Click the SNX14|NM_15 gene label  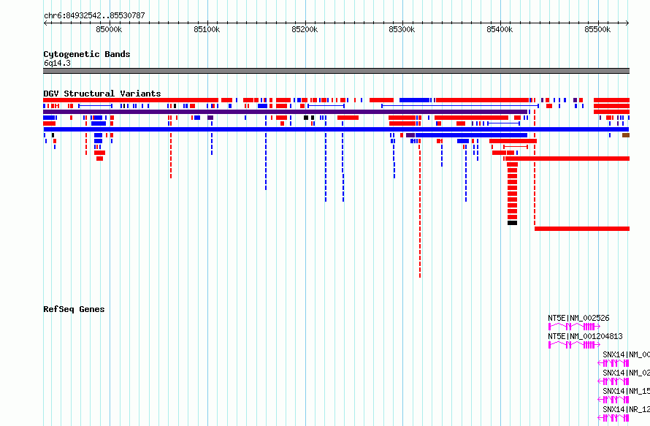click(627, 391)
